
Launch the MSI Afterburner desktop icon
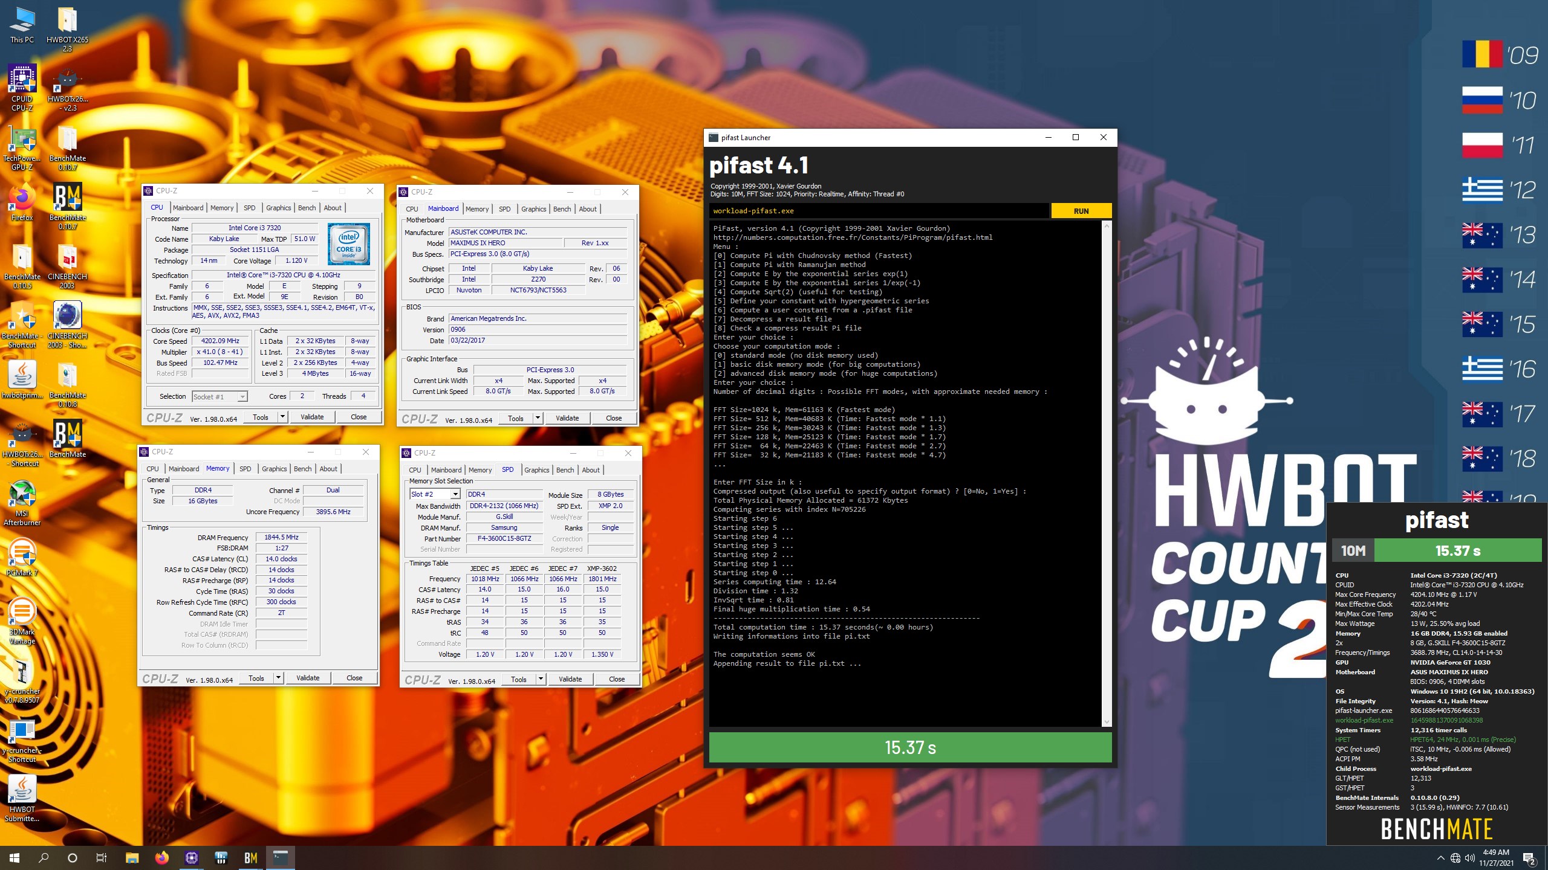[22, 503]
